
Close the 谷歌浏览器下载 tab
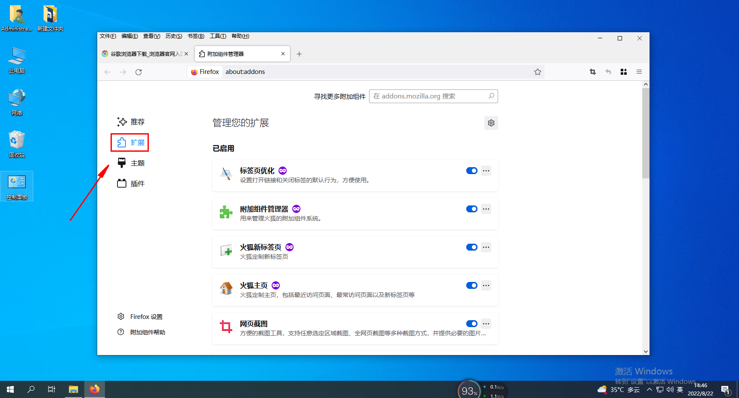coord(186,54)
